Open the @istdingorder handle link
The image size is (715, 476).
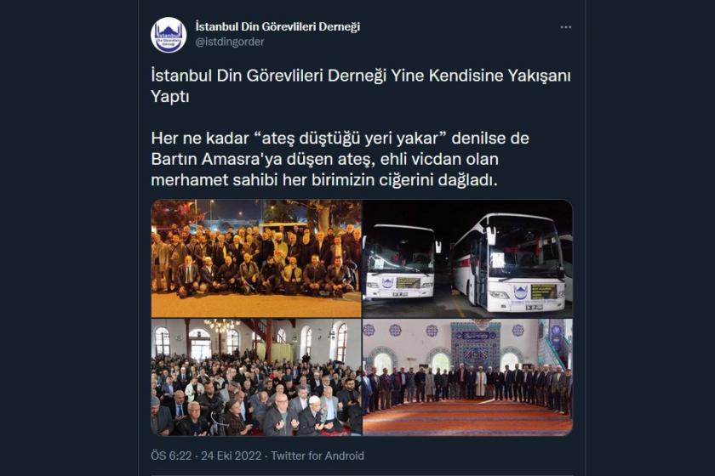[x=230, y=42]
